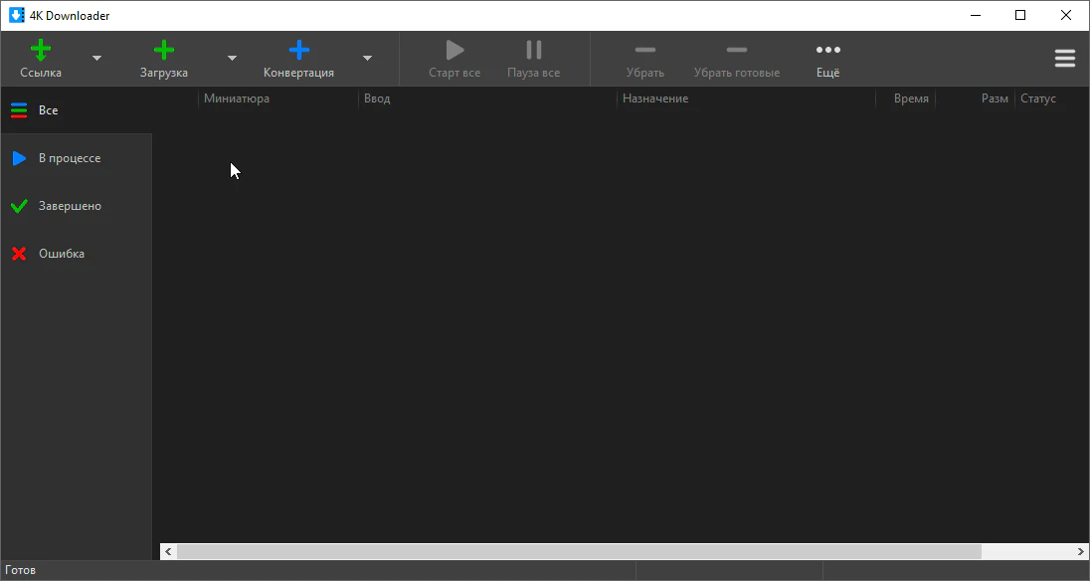The height and width of the screenshot is (581, 1090).
Task: Click the Убрать minus icon
Action: [645, 51]
